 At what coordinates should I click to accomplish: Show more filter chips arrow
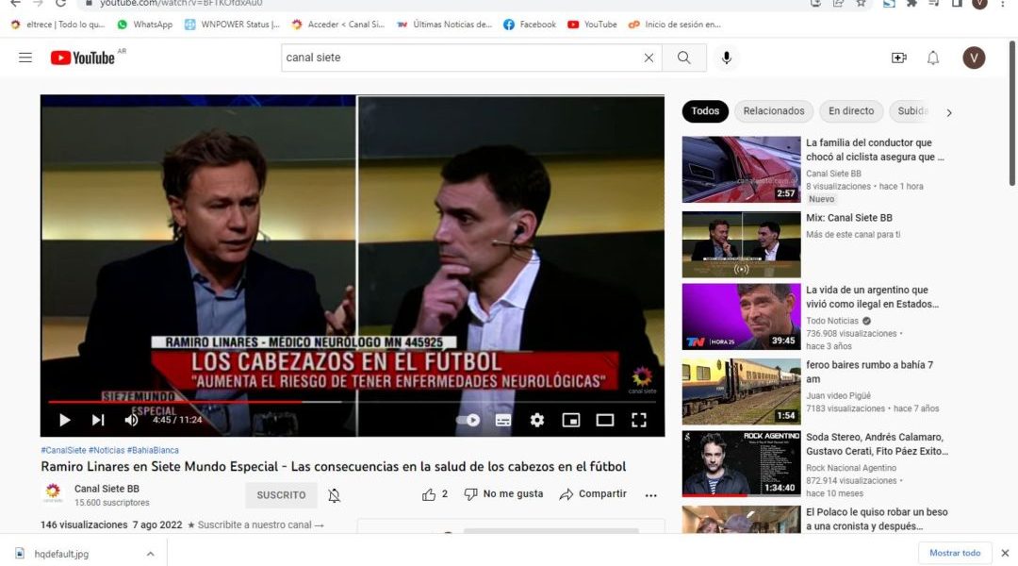pos(949,112)
